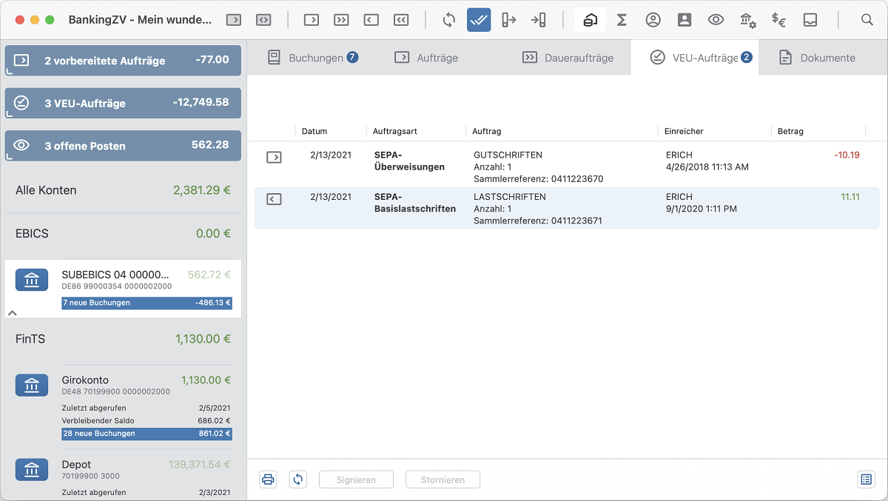
Task: Open the sum statistics icon in toolbar
Action: click(622, 20)
